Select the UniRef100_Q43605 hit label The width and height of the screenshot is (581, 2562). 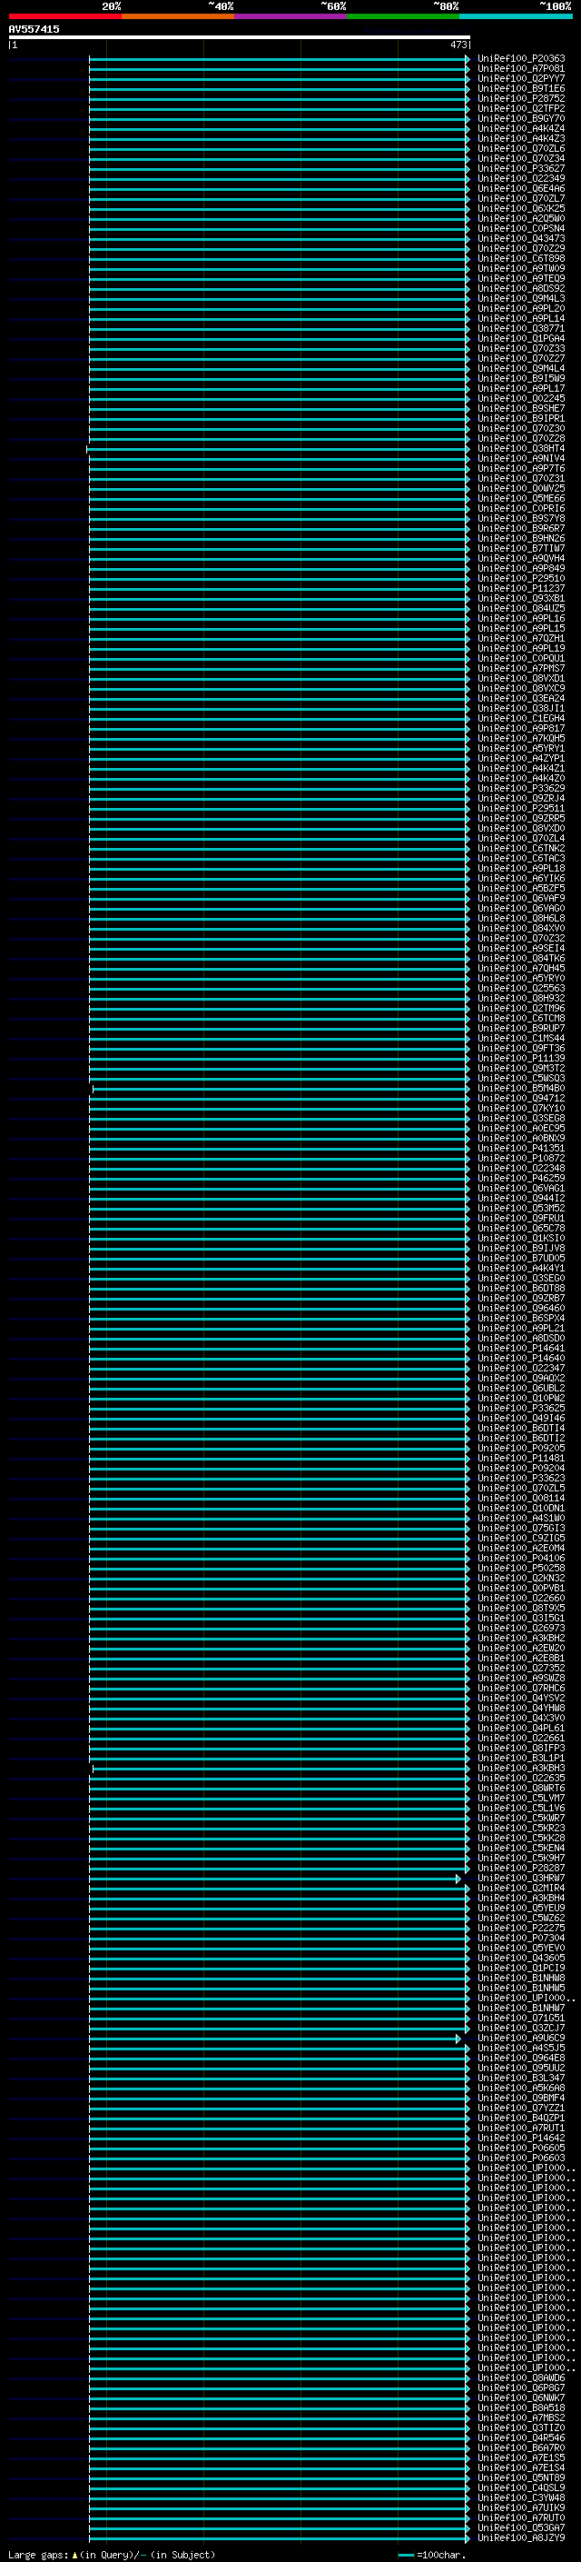coord(521,1958)
